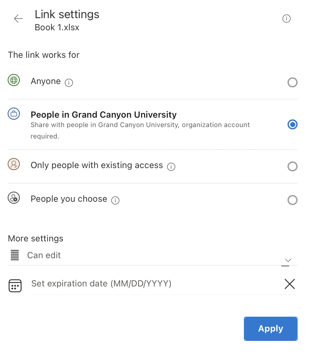310x353 pixels.
Task: Click the People you choose label
Action: [69, 199]
